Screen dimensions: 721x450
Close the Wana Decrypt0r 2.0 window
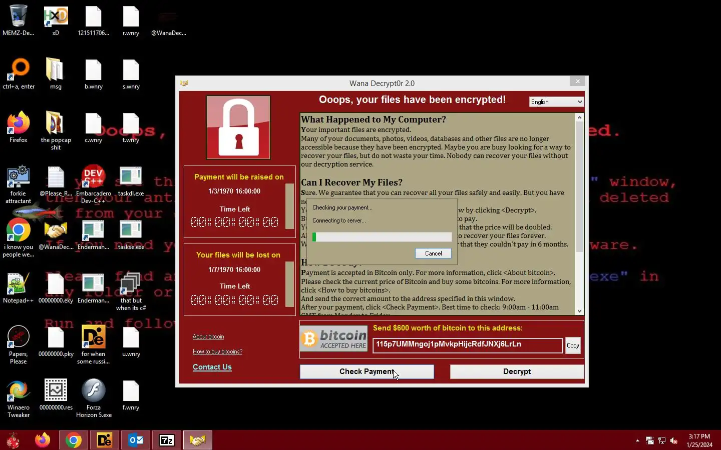click(577, 81)
